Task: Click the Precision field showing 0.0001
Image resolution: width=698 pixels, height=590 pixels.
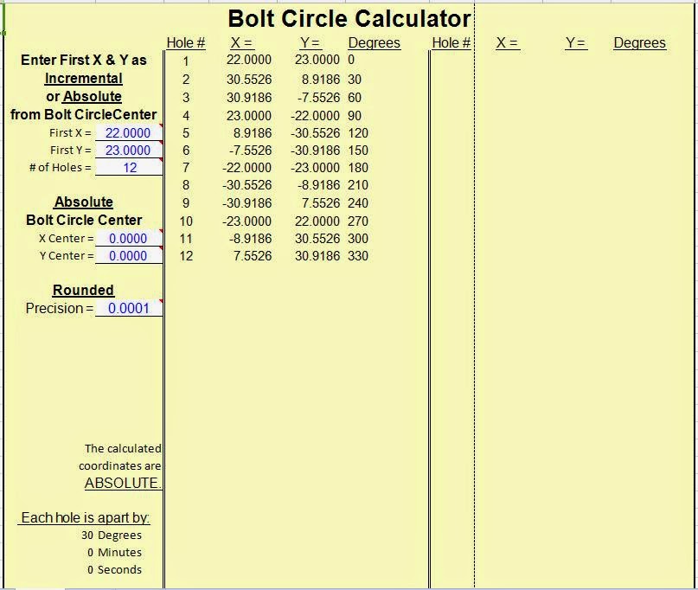Action: (x=128, y=308)
